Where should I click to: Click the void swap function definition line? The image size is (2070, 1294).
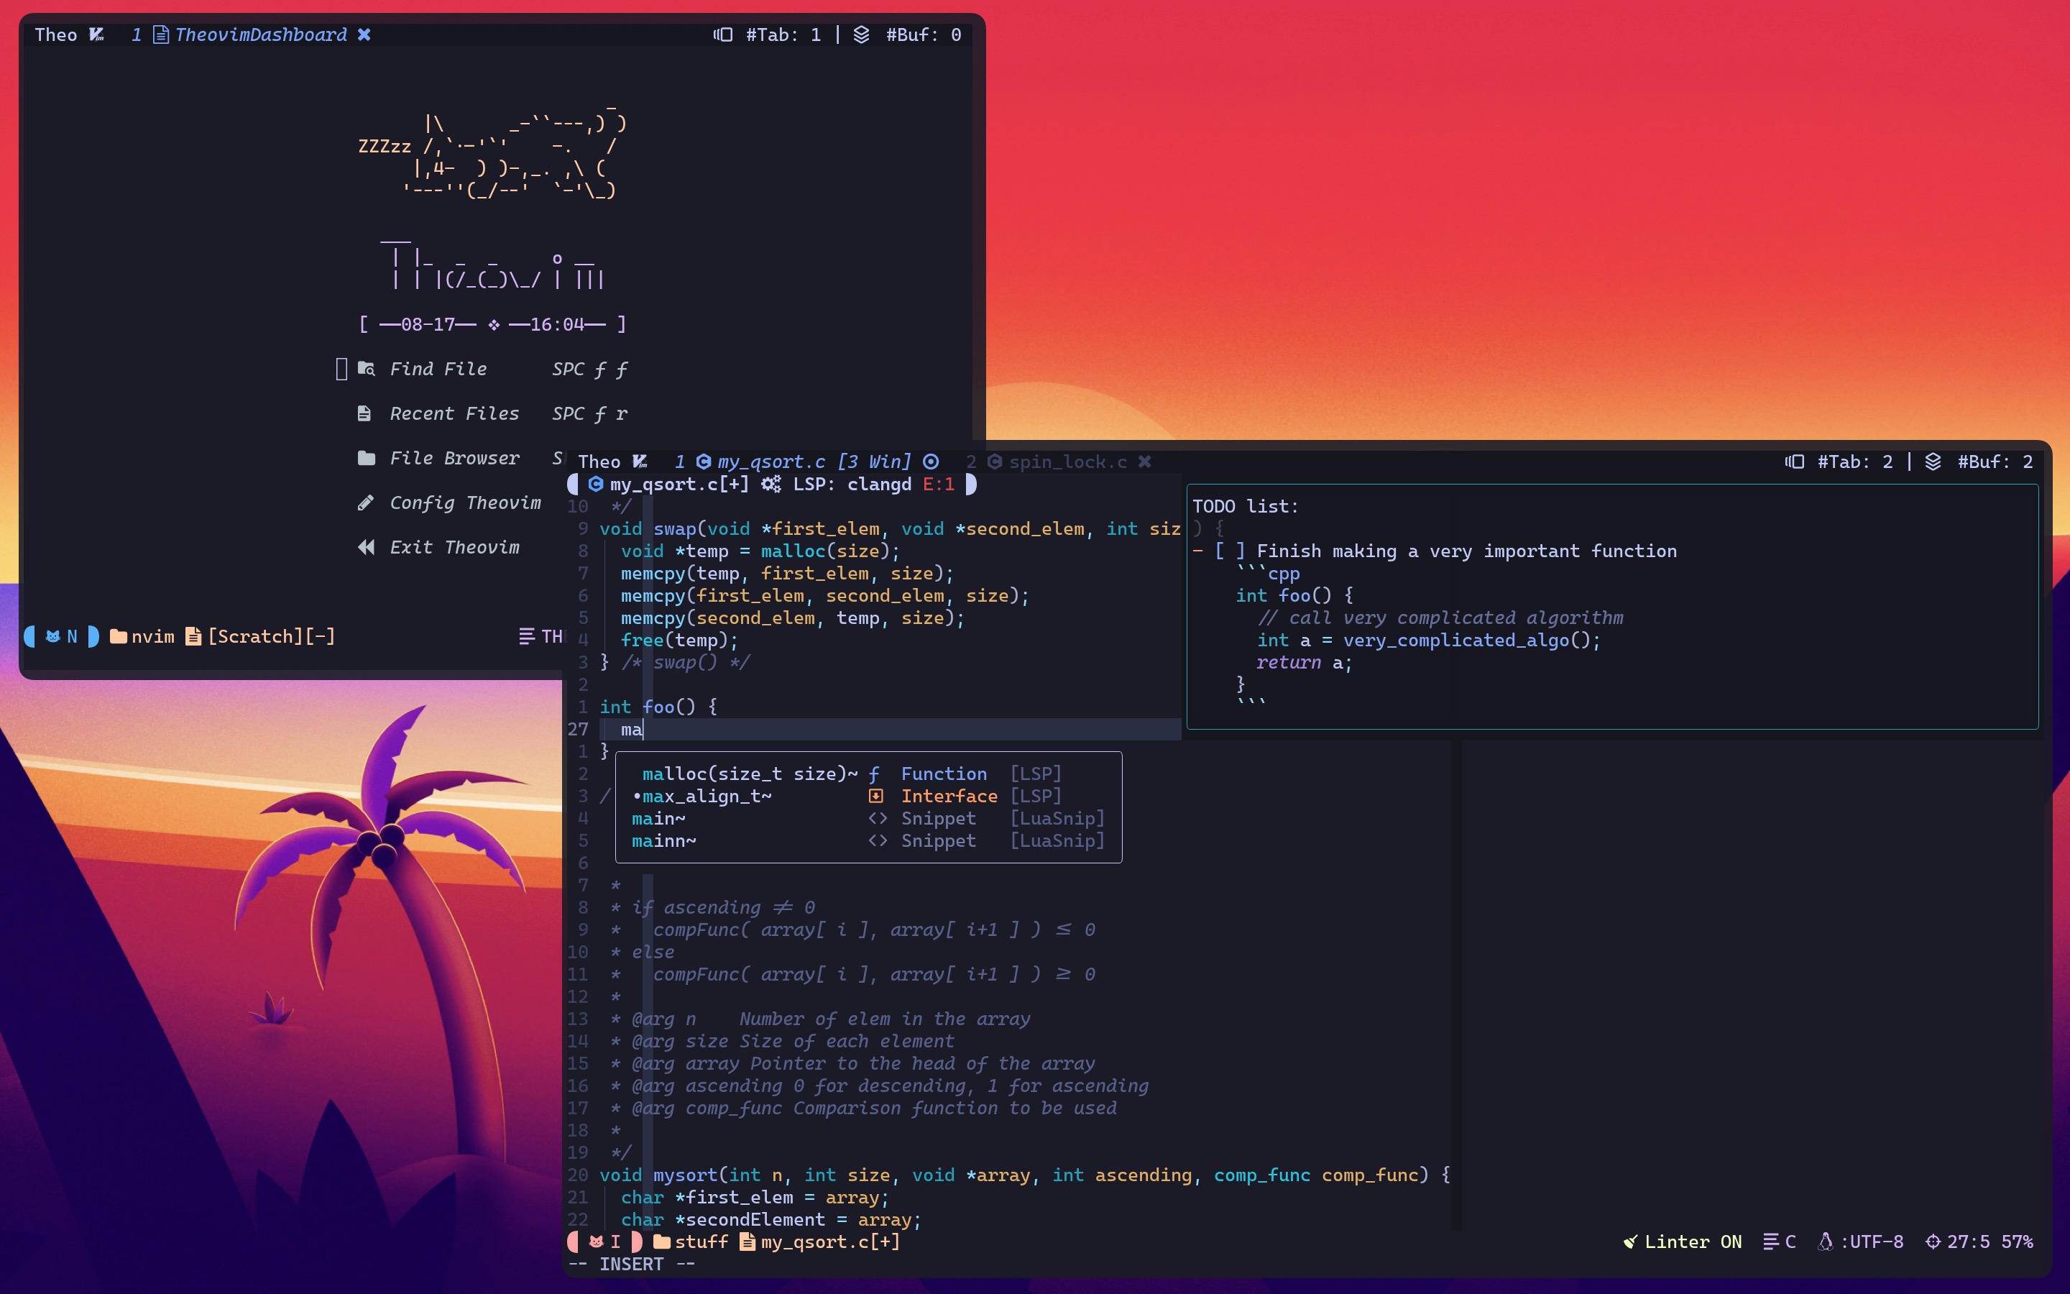[890, 529]
